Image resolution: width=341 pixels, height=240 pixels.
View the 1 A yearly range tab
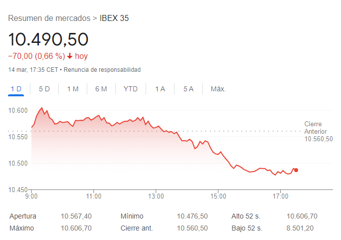(160, 89)
